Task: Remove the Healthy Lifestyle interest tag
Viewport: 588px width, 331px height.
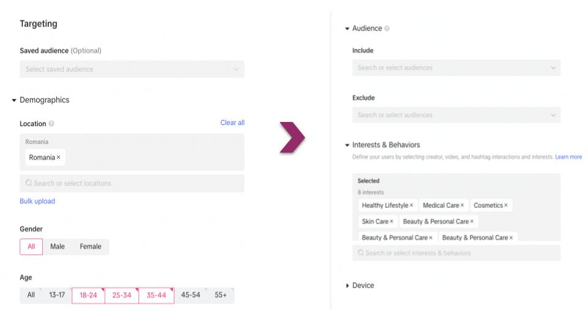Action: 412,205
